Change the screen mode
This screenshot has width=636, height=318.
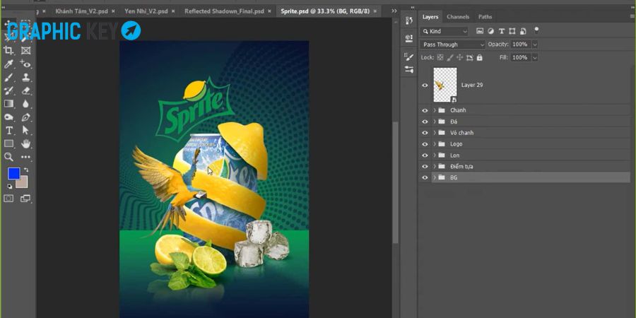point(25,199)
